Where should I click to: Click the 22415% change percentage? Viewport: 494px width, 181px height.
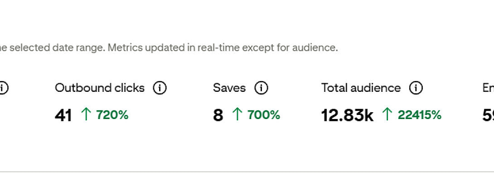coord(419,115)
